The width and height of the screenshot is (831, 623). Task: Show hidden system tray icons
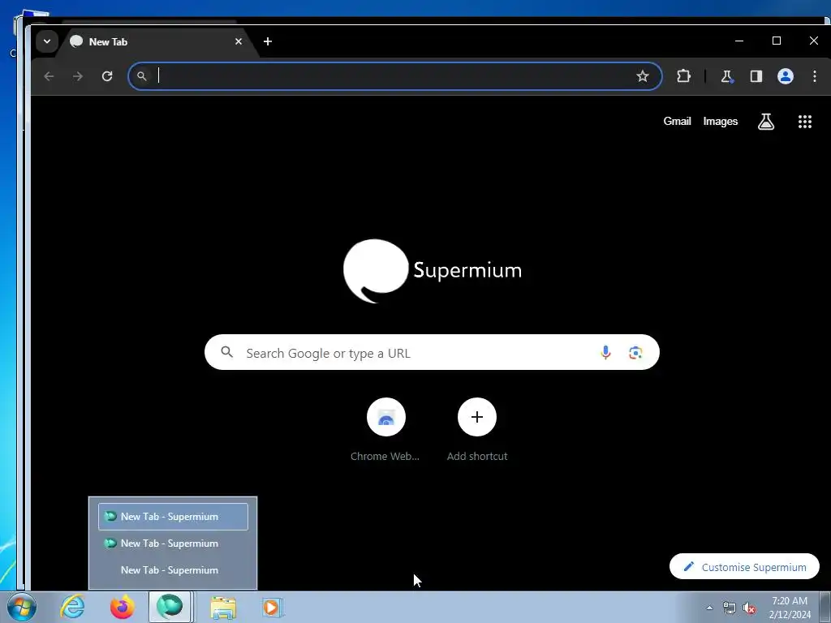pyautogui.click(x=709, y=608)
